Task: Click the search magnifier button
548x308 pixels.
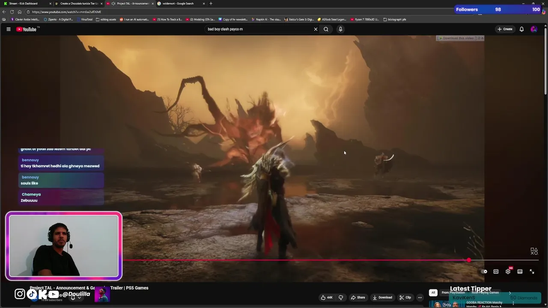Action: click(326, 29)
